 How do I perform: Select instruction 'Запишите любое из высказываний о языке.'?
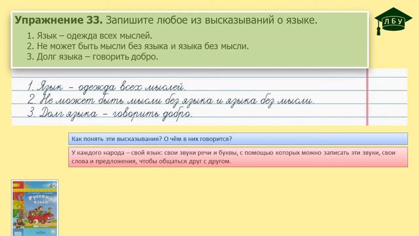pyautogui.click(x=211, y=20)
